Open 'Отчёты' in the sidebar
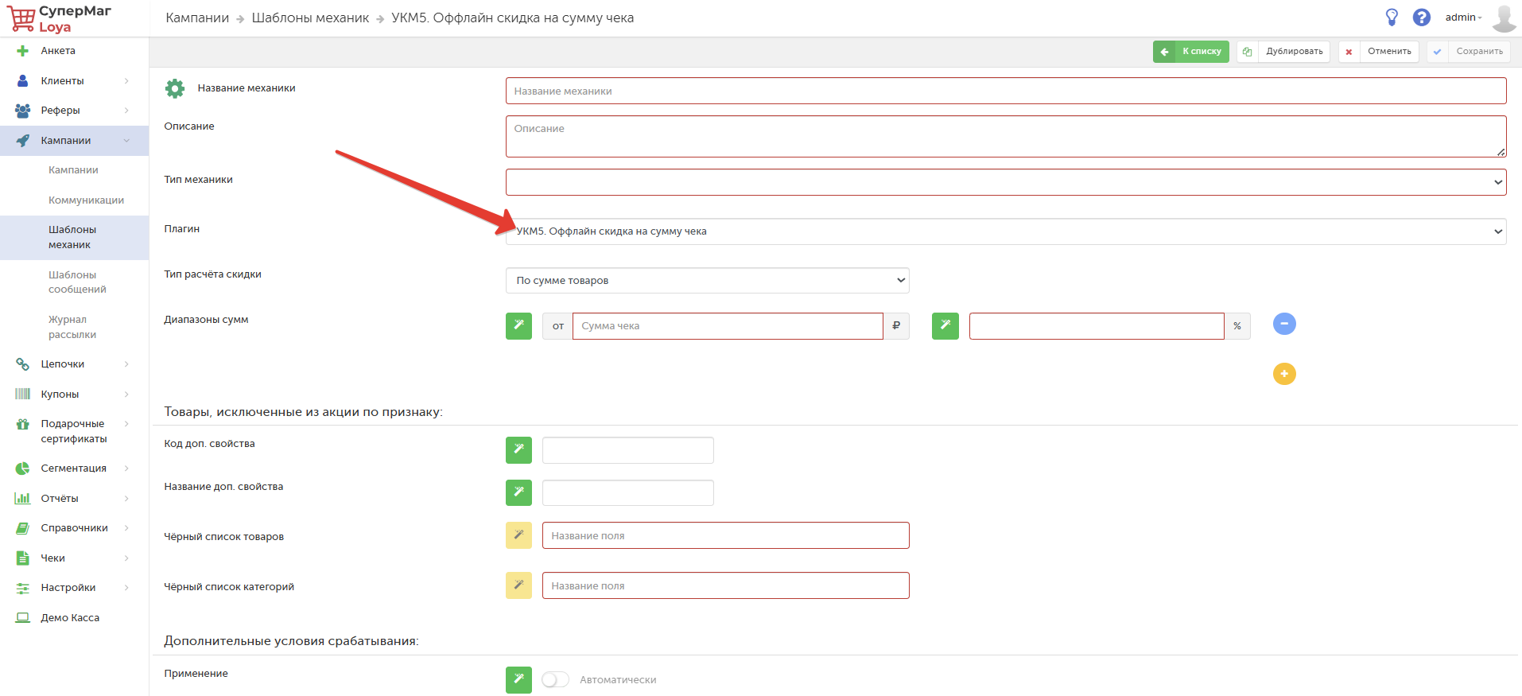This screenshot has width=1522, height=696. 60,499
